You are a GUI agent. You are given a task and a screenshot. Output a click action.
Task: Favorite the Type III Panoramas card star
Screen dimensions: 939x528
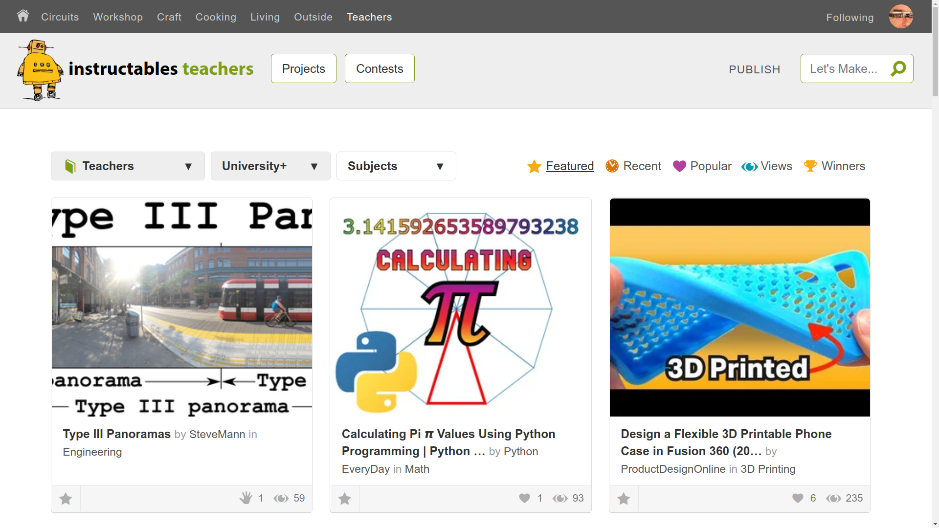click(x=66, y=499)
